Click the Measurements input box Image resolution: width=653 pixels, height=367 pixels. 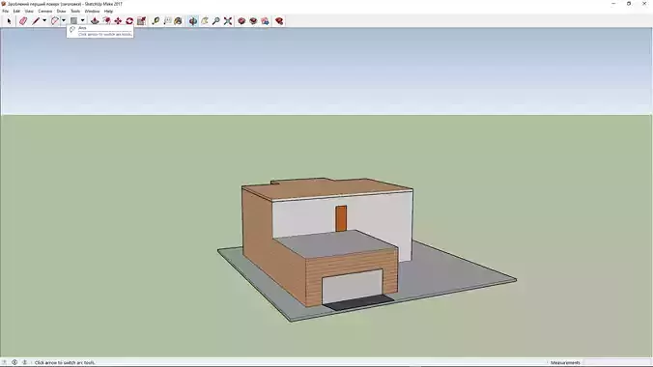tap(616, 362)
